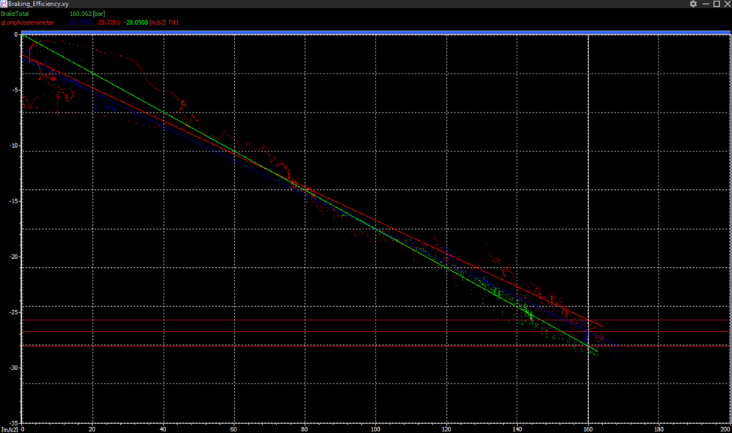Screen dimensions: 732x433
Task: Open the chart settings gear icon
Action: [693, 4]
